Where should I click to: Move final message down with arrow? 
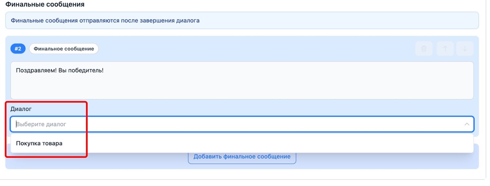(465, 49)
